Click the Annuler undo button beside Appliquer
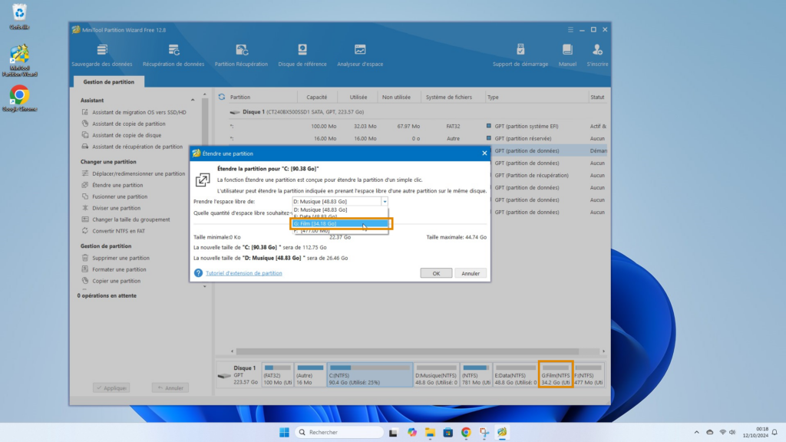Viewport: 786px width, 442px height. point(170,388)
